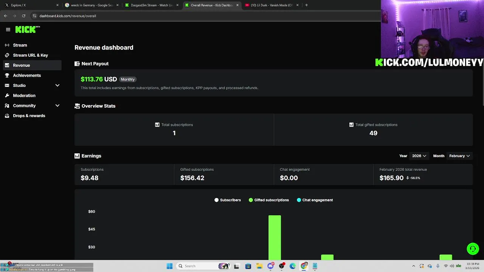The image size is (484, 272).
Task: Click the Gifted subscriptions amount $156.42
Action: point(192,178)
